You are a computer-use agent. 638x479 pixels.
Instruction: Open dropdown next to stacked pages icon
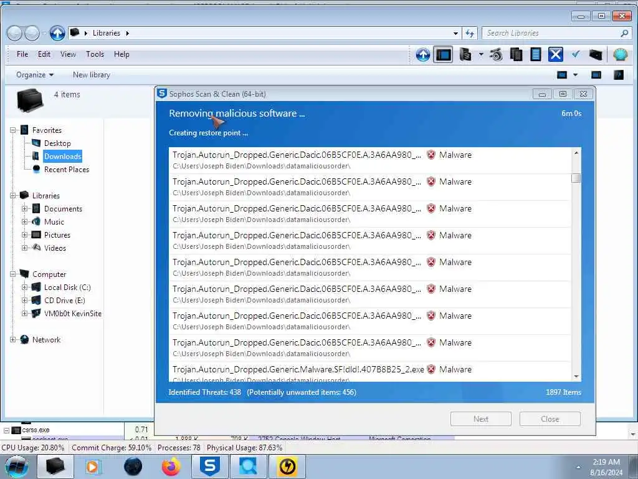481,55
